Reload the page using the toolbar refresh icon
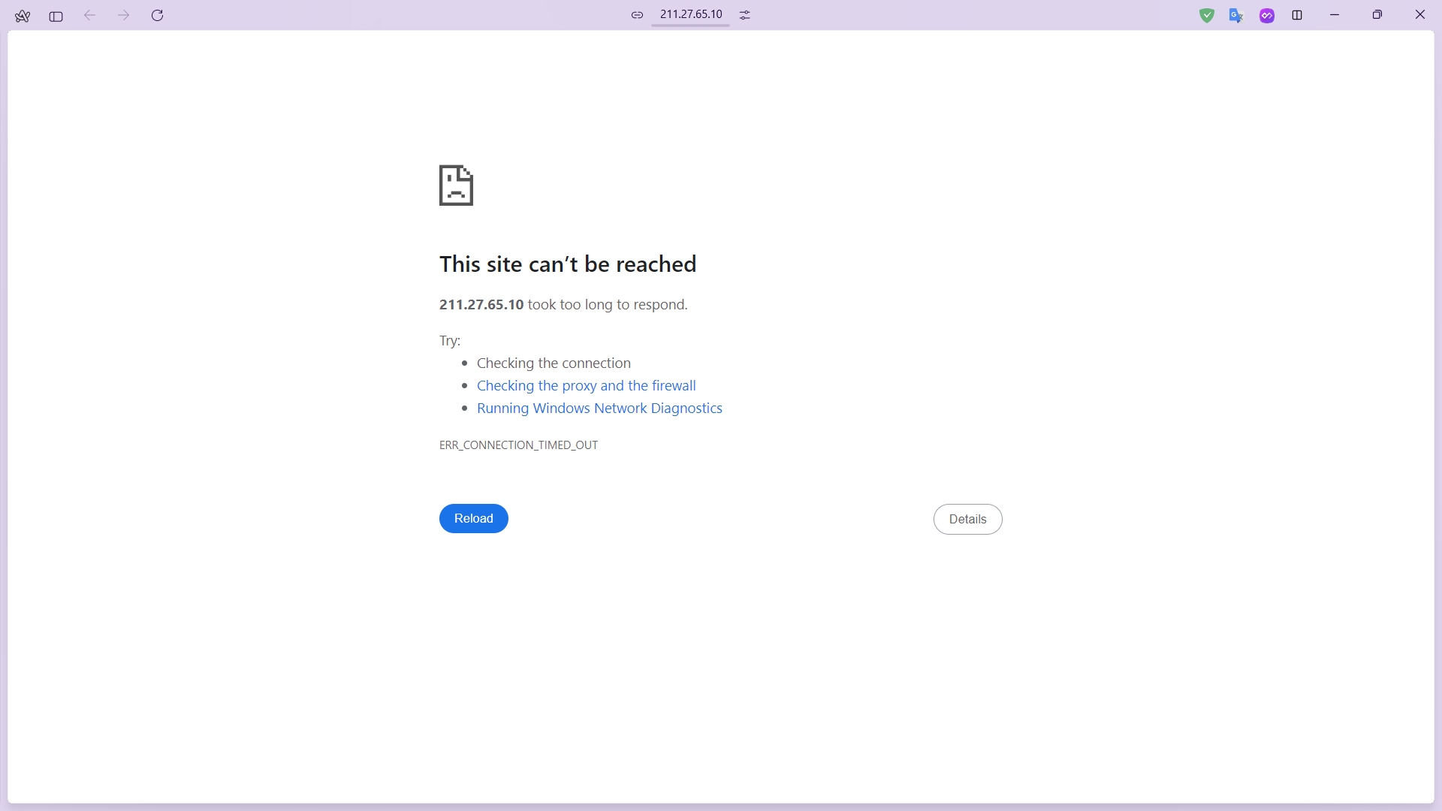The height and width of the screenshot is (811, 1442). (x=158, y=15)
